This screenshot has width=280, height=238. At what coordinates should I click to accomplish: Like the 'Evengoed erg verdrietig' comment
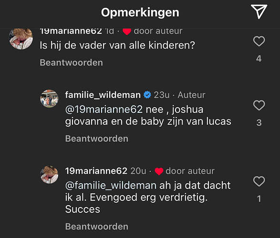point(259,181)
